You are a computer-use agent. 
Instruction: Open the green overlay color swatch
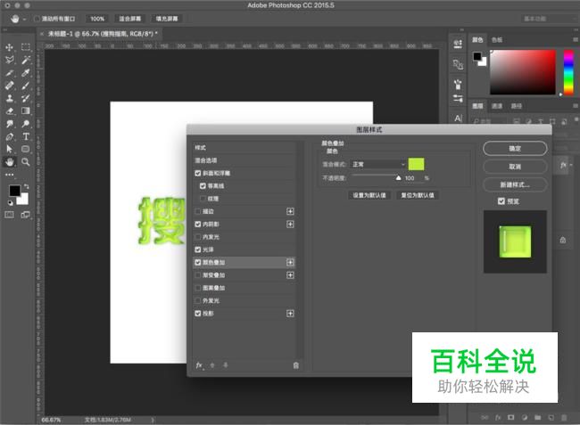416,164
